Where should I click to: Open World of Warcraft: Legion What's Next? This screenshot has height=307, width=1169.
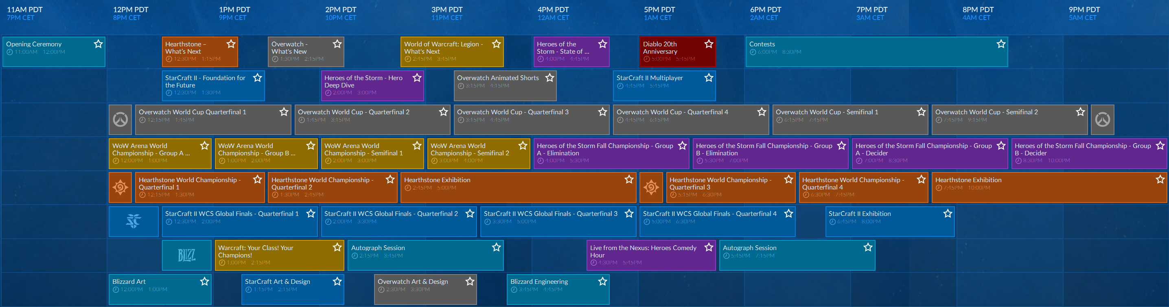pos(445,52)
